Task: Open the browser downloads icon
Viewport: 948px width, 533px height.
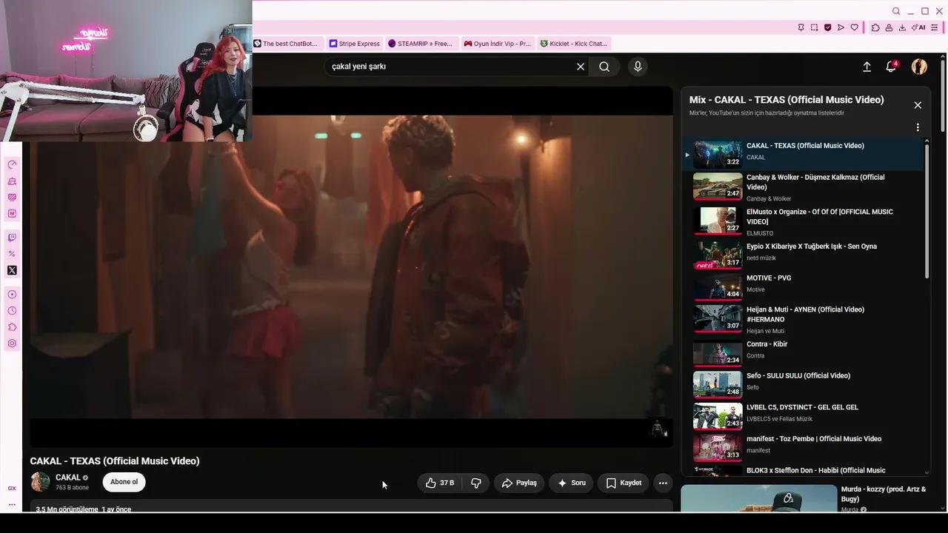Action: (x=902, y=27)
